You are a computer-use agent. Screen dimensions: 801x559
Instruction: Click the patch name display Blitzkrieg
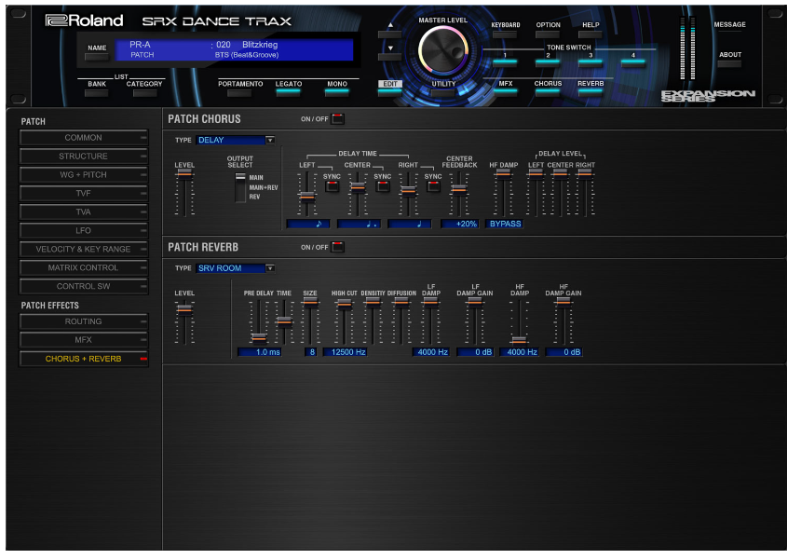coord(260,45)
